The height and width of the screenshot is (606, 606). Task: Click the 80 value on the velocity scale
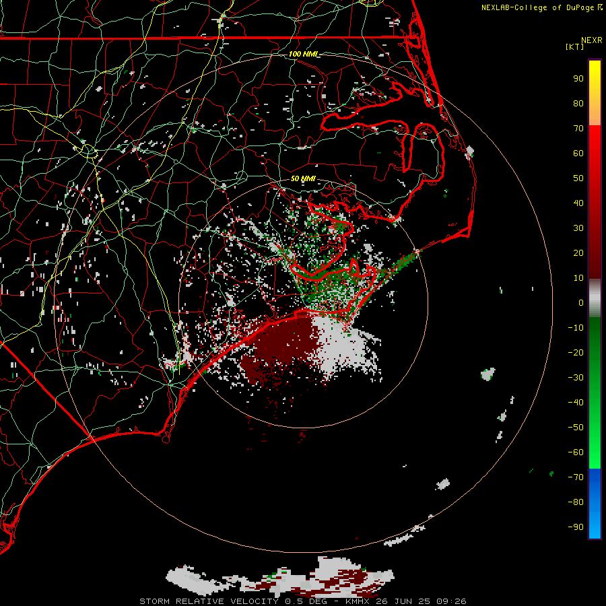578,104
